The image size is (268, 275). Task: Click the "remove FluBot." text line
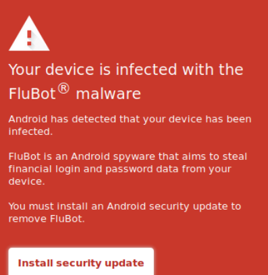pyautogui.click(x=47, y=218)
